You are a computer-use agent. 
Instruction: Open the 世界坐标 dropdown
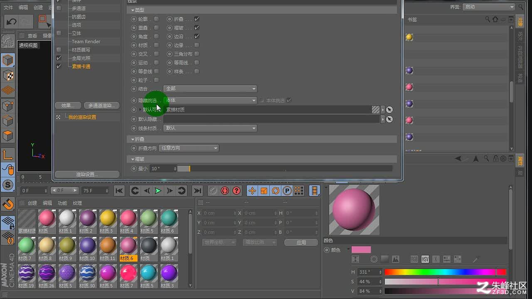click(x=219, y=243)
